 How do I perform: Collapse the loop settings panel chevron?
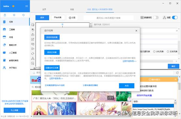pyautogui.click(x=177, y=31)
